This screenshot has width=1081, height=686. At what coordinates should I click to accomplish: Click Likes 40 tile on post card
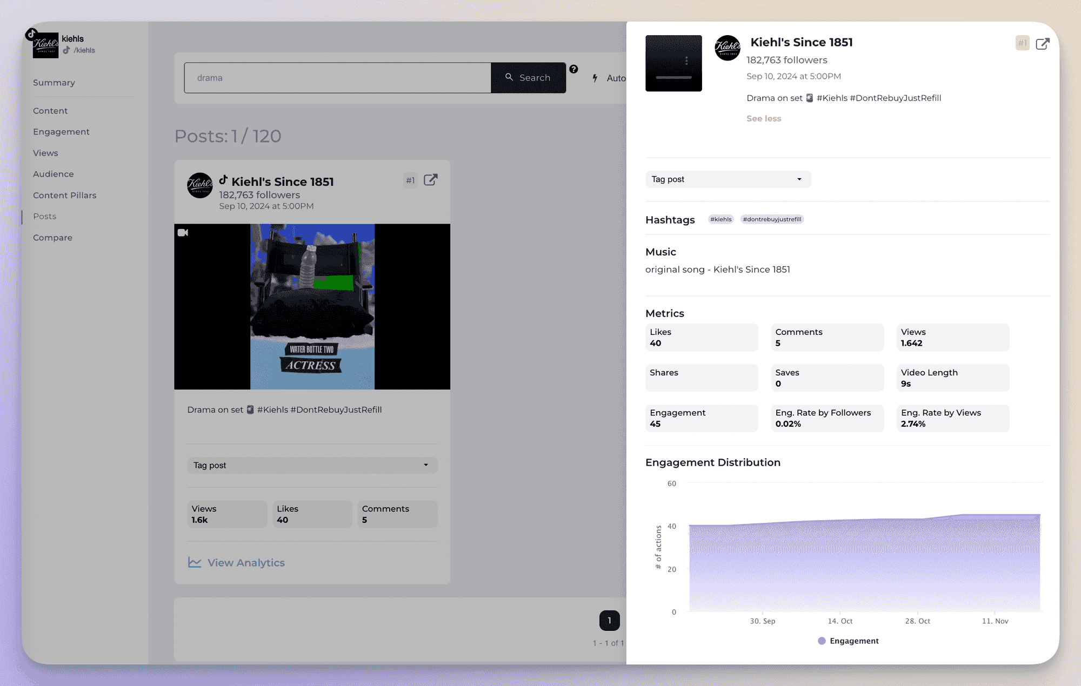(x=312, y=514)
